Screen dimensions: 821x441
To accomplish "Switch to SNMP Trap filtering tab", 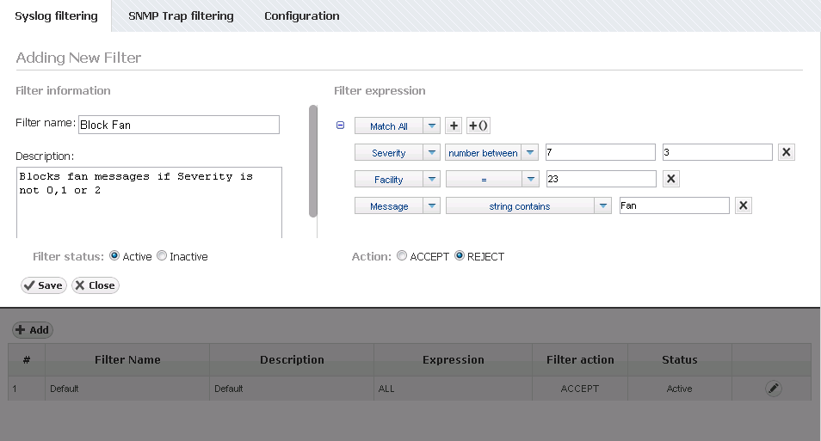I will click(181, 16).
